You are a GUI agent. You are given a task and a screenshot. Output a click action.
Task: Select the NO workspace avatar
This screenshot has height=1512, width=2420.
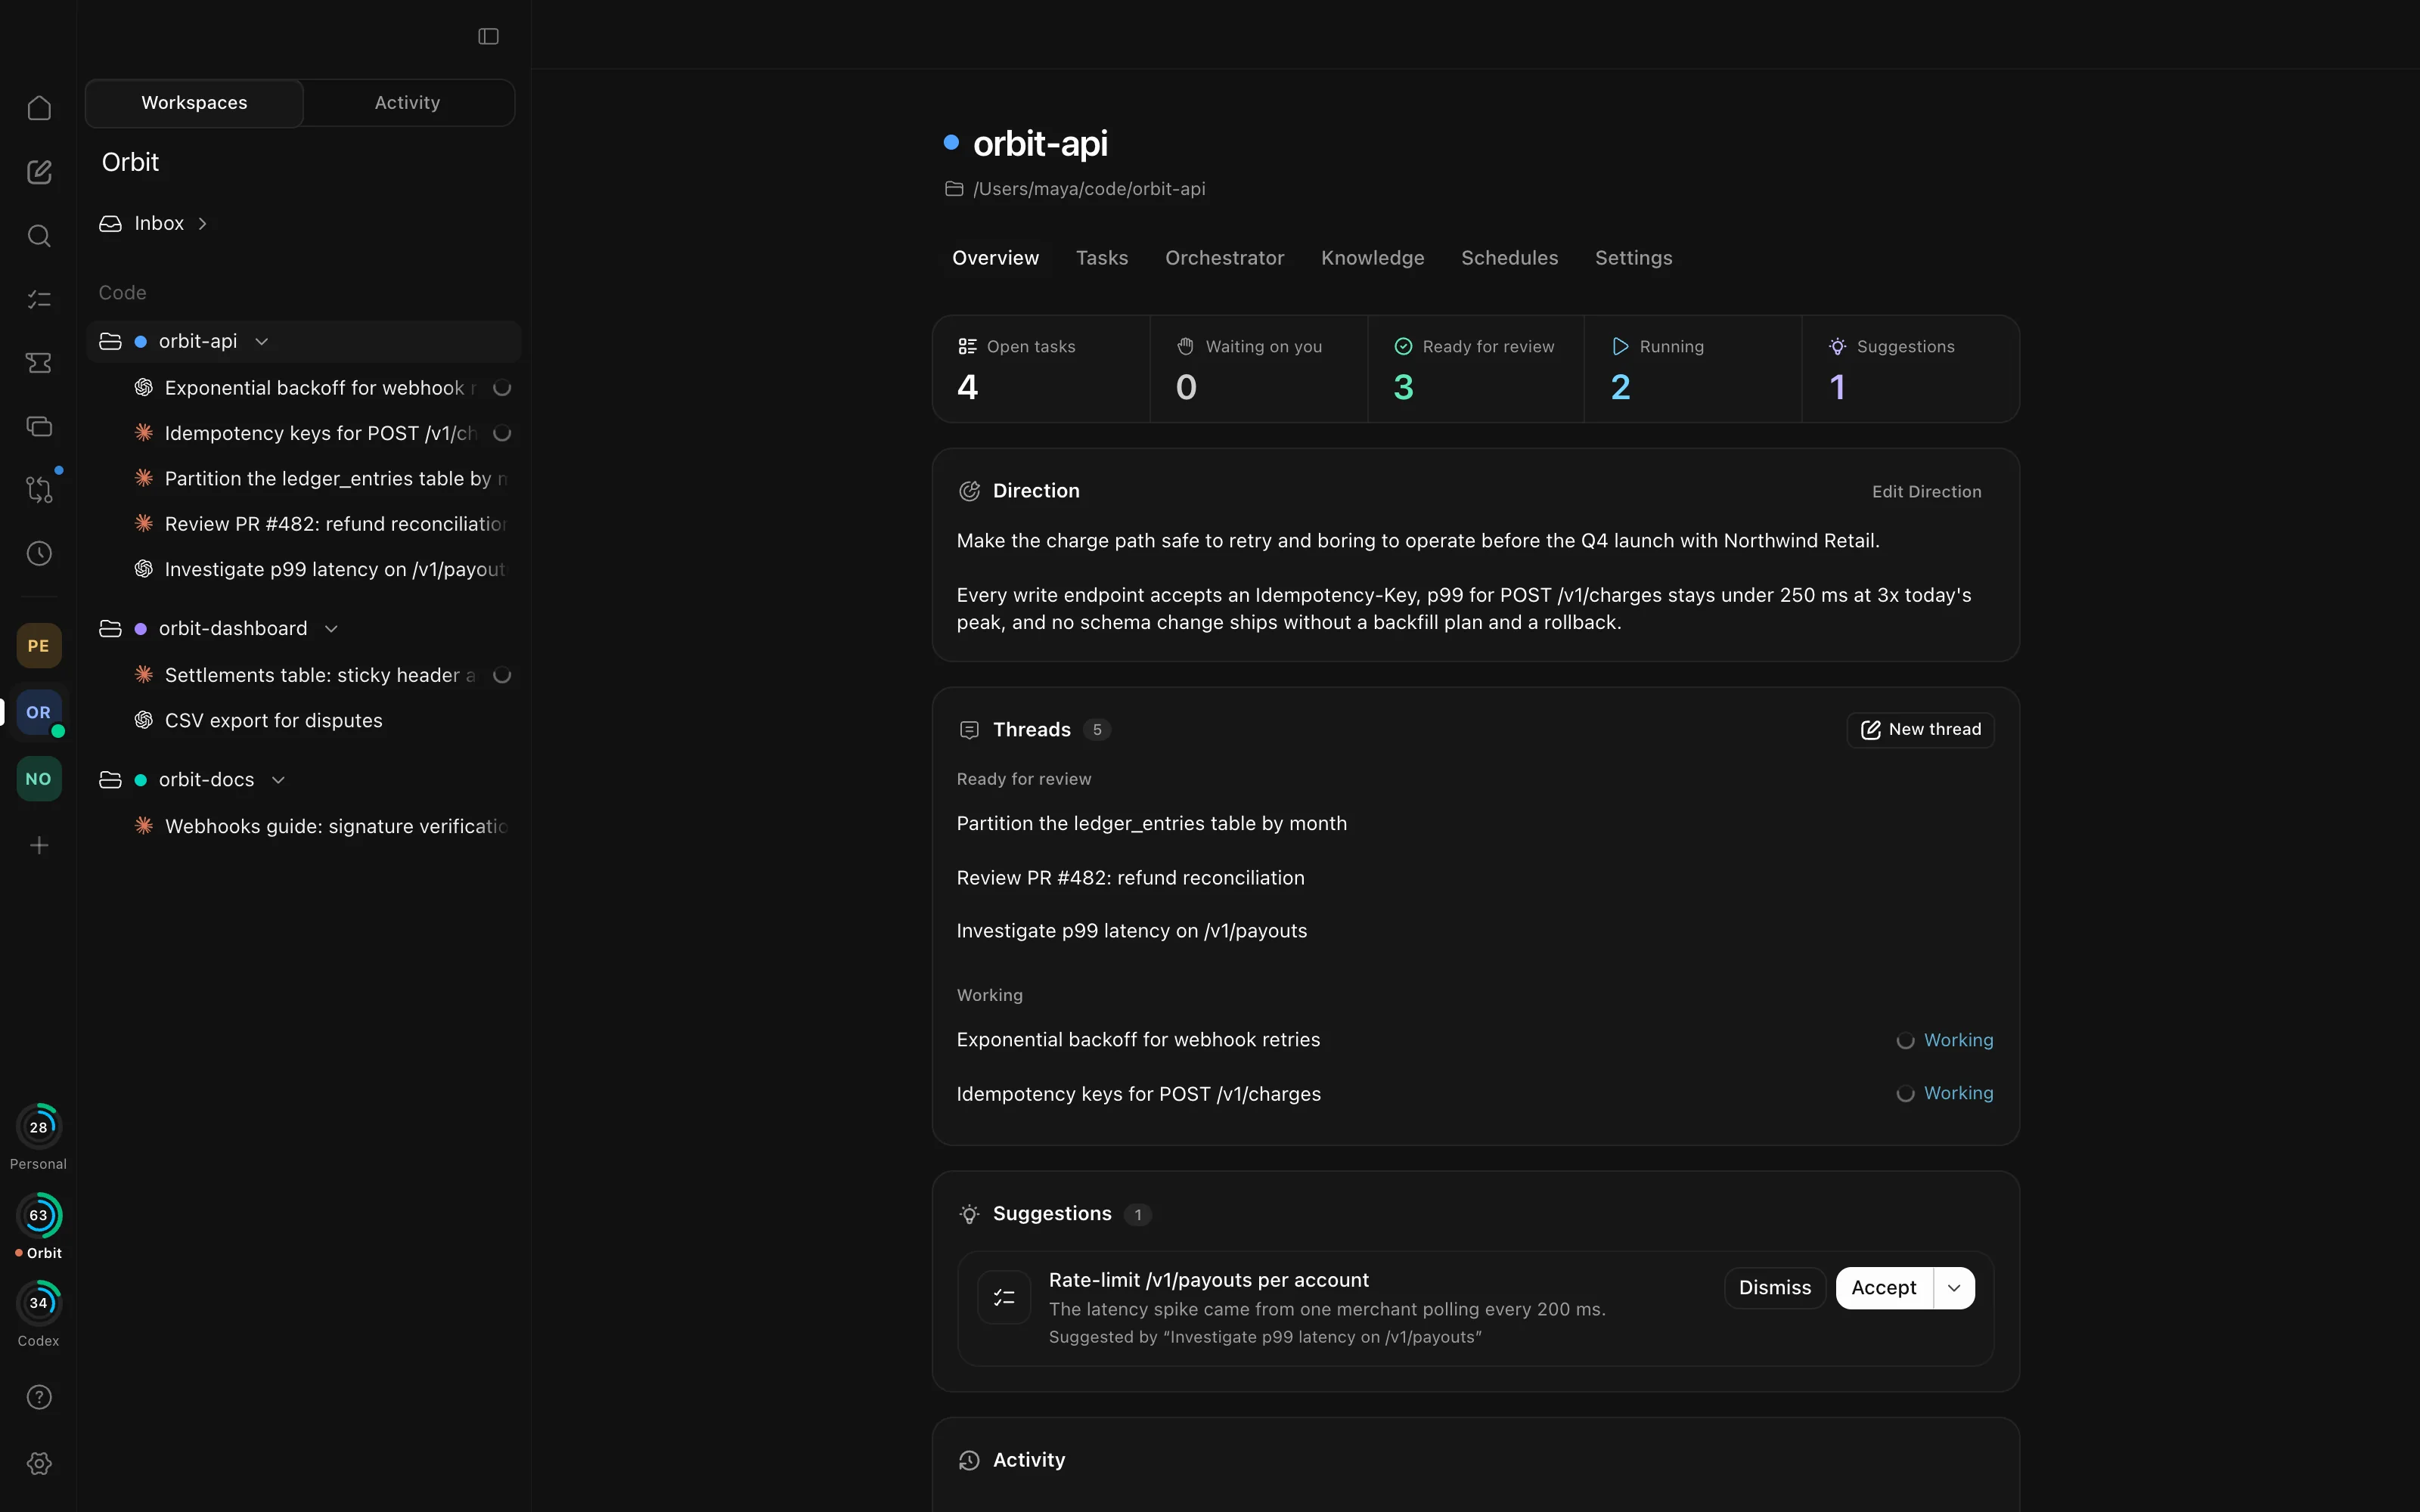tap(39, 779)
